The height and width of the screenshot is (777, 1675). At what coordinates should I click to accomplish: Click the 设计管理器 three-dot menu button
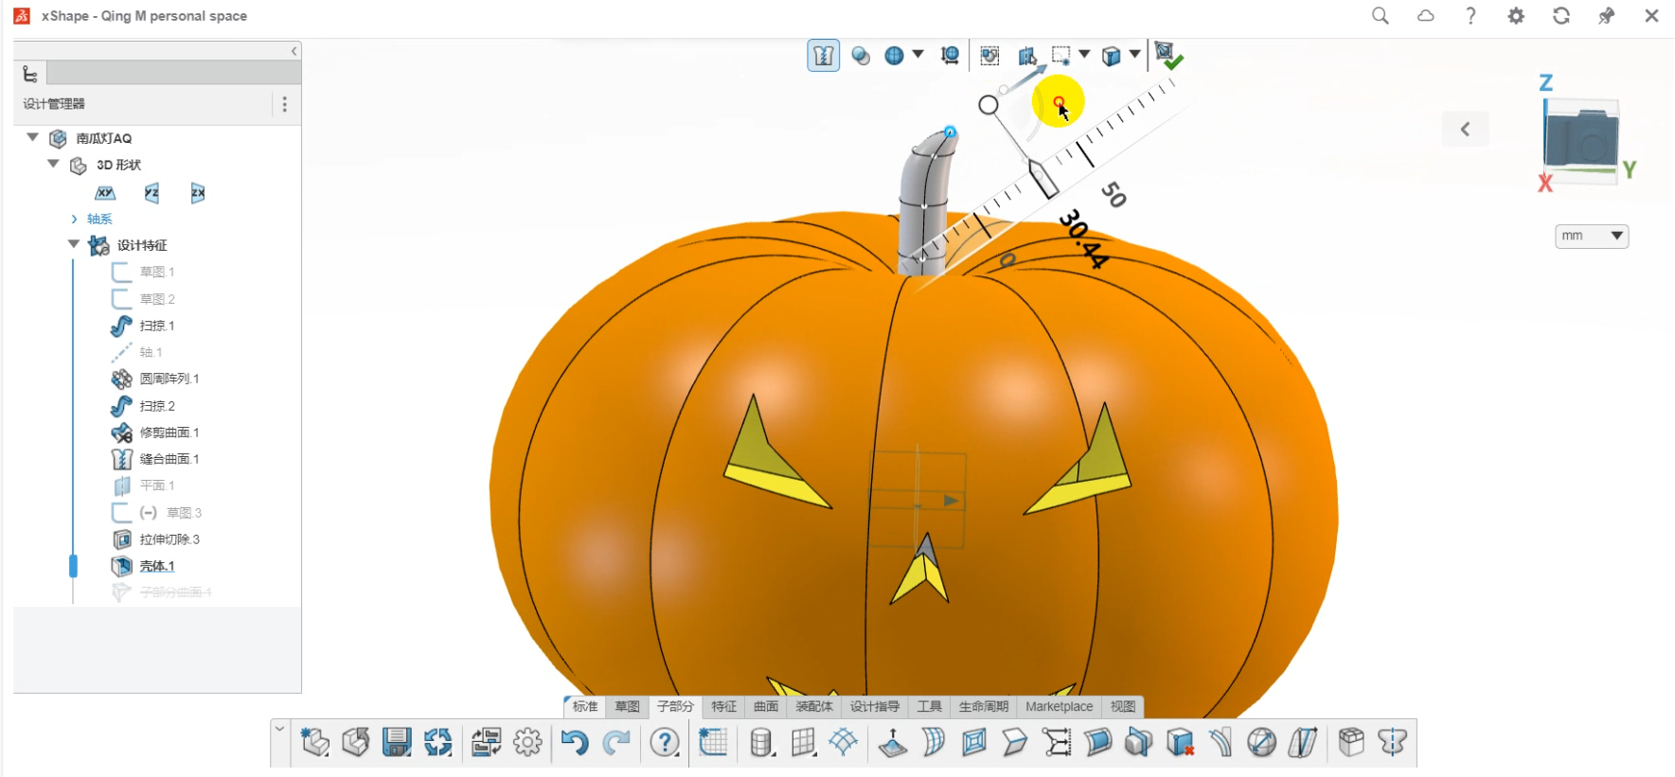pyautogui.click(x=284, y=104)
